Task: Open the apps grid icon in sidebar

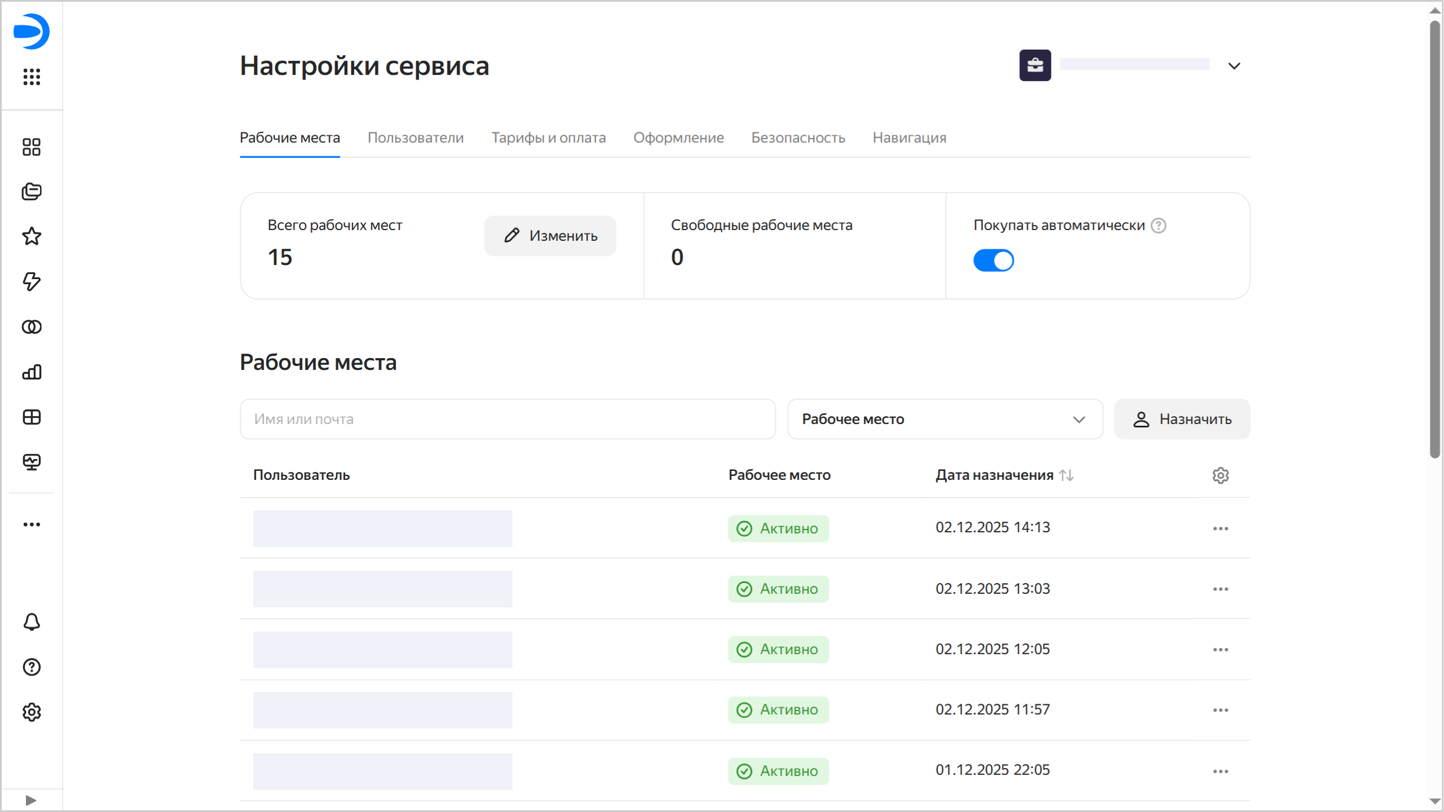Action: point(32,77)
